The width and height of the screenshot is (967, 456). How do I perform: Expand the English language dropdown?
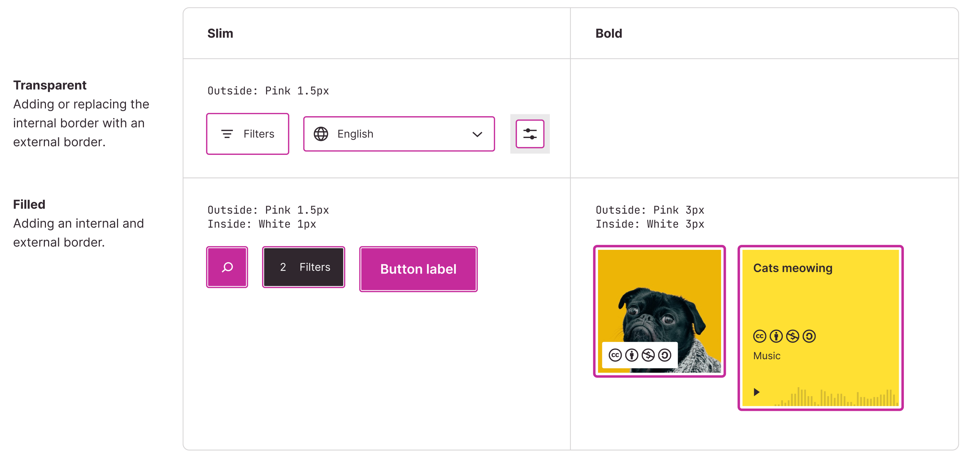pyautogui.click(x=477, y=134)
